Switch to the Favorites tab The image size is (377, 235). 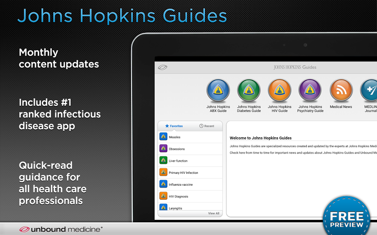click(x=174, y=126)
